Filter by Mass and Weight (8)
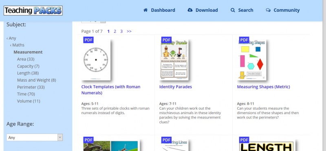This screenshot has width=326, height=151. click(37, 80)
